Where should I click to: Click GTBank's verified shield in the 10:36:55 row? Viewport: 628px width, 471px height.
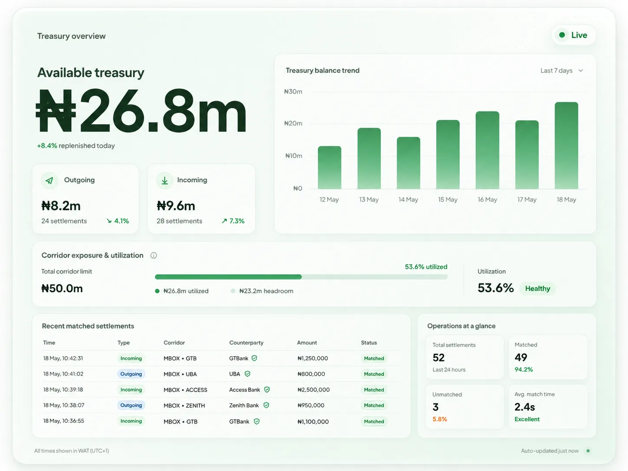[x=257, y=421]
